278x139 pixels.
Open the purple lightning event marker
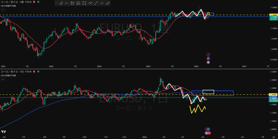pyautogui.click(x=208, y=55)
